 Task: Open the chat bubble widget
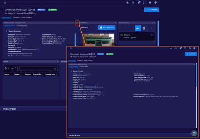[x=194, y=133]
